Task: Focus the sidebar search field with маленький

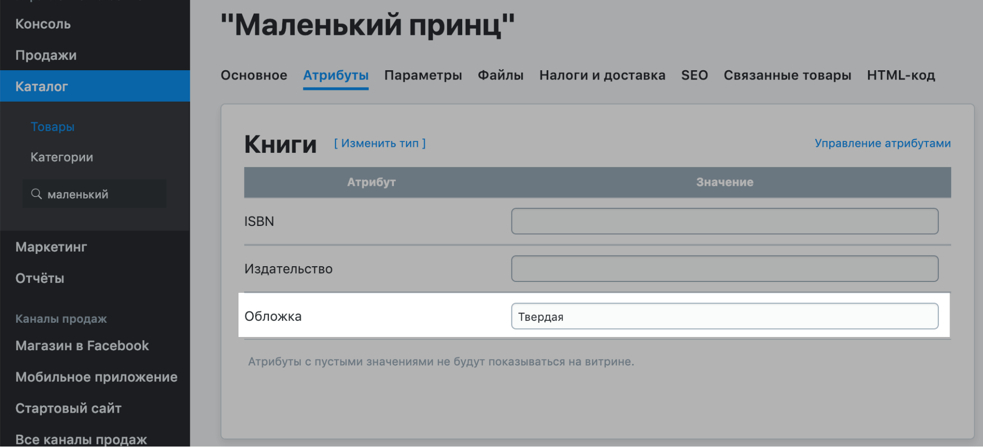Action: pos(94,194)
